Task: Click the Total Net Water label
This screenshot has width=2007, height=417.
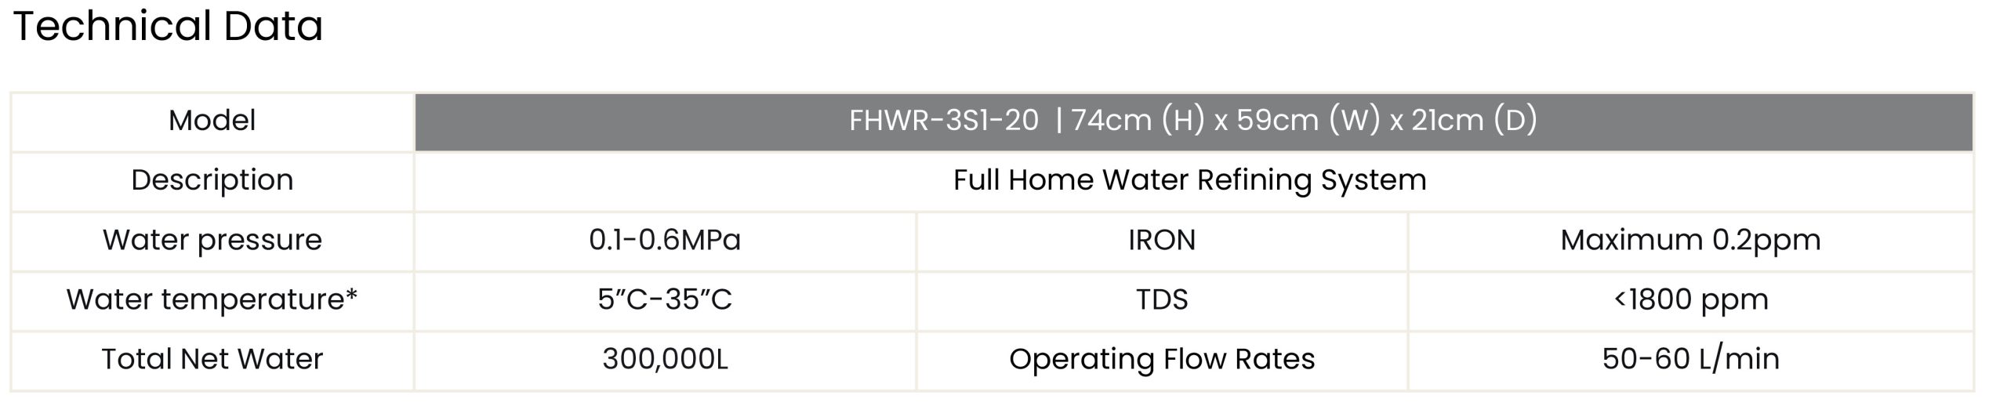Action: coord(212,359)
